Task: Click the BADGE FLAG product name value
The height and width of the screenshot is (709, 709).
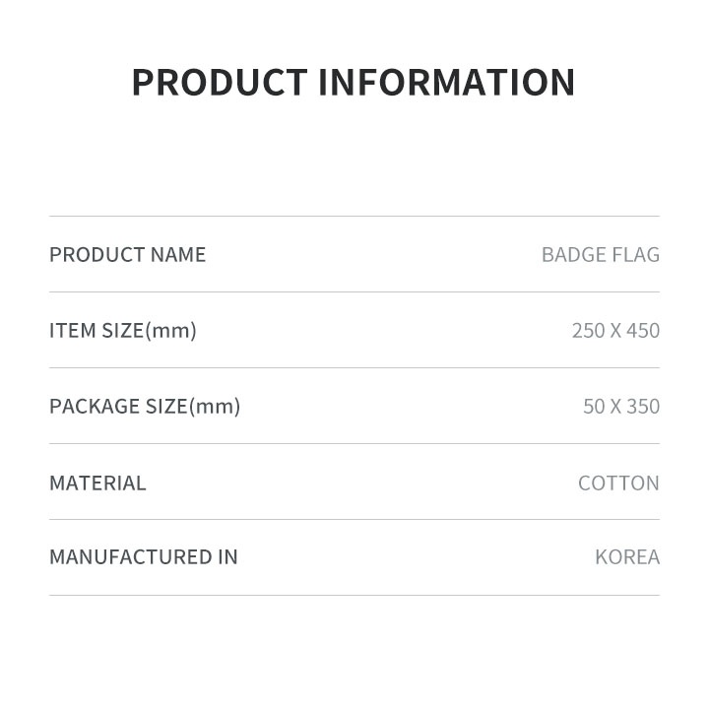Action: pyautogui.click(x=600, y=255)
